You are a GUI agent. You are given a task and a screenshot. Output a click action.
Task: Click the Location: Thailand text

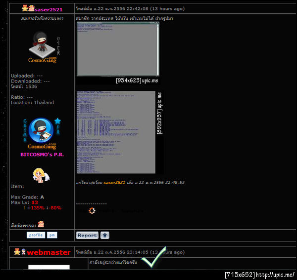pyautogui.click(x=32, y=103)
